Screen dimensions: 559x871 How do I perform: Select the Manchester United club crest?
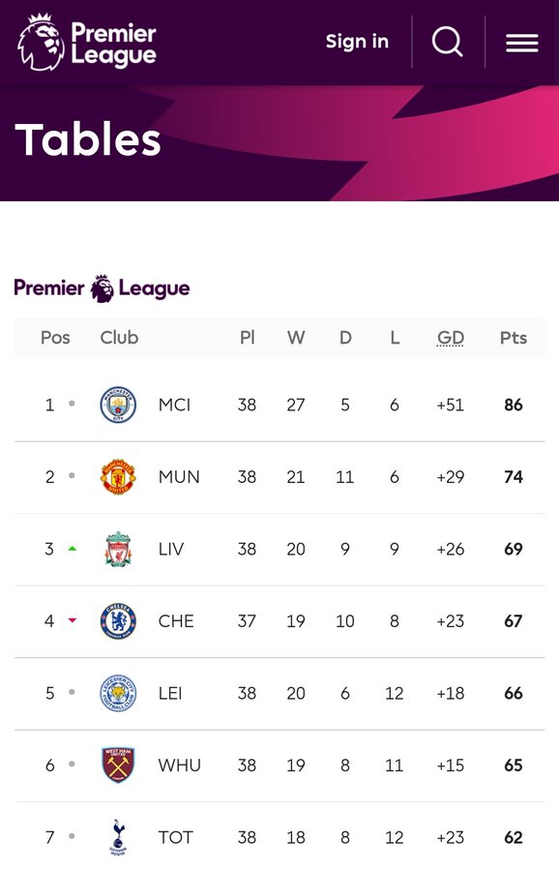tap(118, 476)
